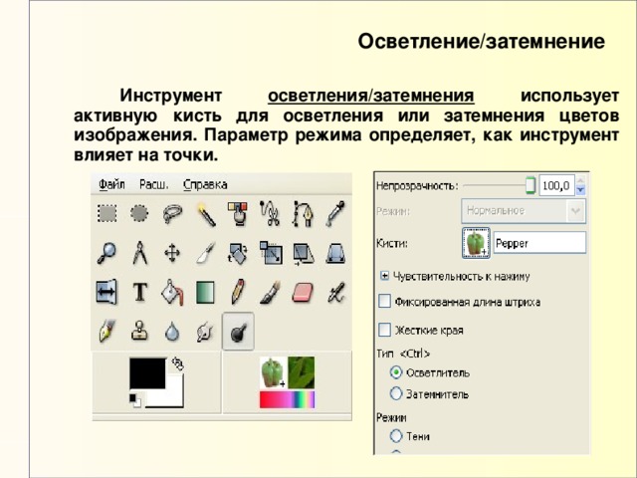The image size is (637, 478).
Task: Select the Airbrush tool
Action: click(x=336, y=293)
